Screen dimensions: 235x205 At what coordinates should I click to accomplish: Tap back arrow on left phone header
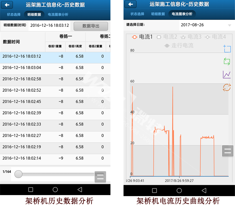(8, 5)
